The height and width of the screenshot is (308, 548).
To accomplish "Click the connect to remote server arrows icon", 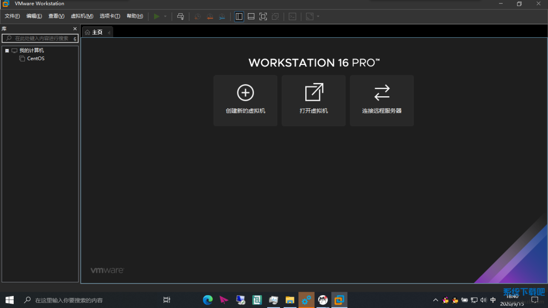I will (382, 93).
